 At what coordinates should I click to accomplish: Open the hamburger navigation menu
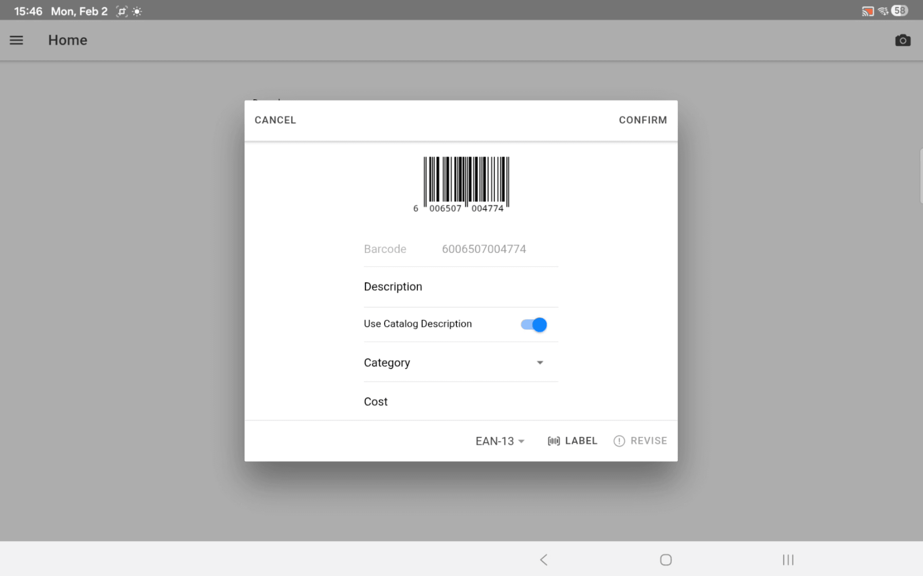coord(16,40)
